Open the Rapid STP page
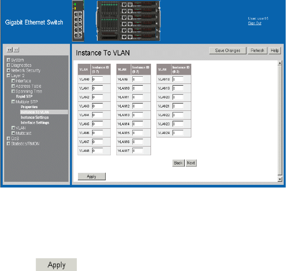This screenshot has width=286, height=271. (24, 96)
